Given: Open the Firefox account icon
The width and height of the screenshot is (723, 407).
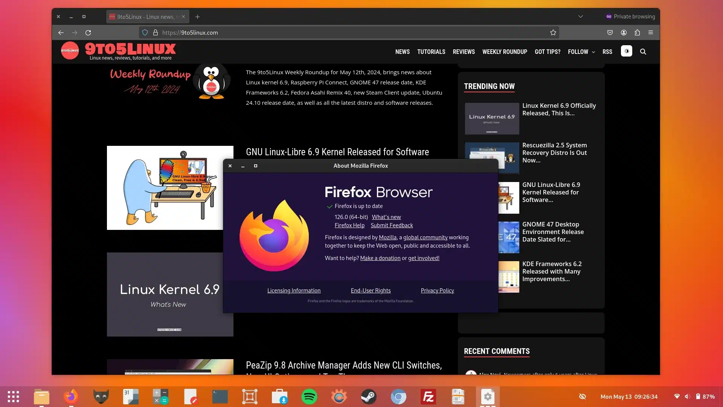Looking at the screenshot, I should pos(624,33).
